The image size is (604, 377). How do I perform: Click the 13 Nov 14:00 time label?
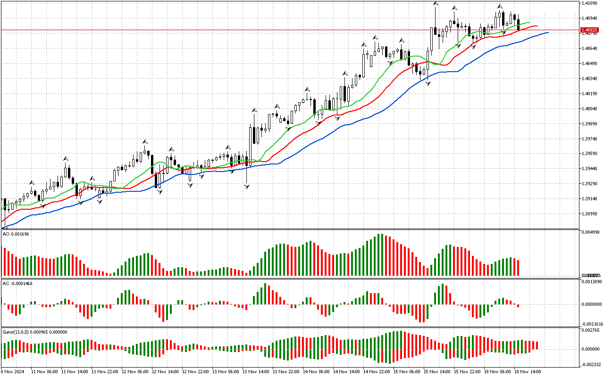coord(256,372)
